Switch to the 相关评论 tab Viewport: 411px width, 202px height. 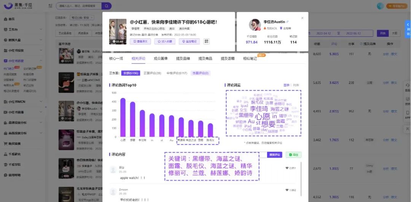click(139, 58)
